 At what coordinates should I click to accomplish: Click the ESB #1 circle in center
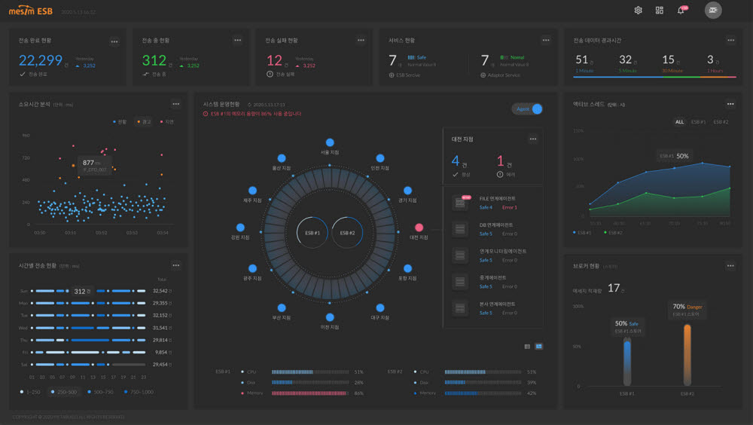tap(312, 233)
